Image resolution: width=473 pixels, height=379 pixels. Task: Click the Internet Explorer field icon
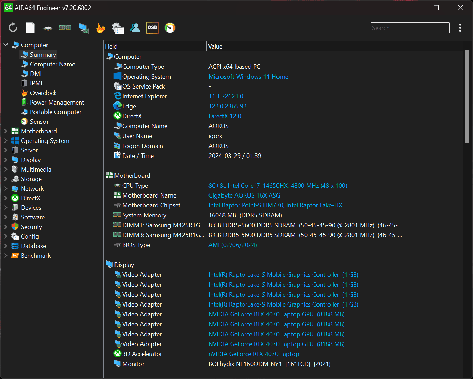click(x=118, y=96)
